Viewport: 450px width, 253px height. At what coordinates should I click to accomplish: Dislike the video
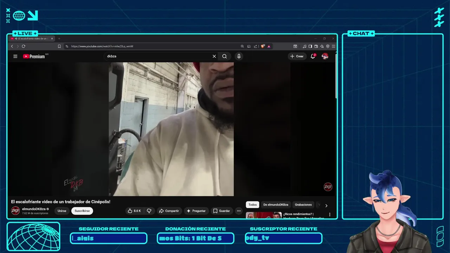[149, 211]
